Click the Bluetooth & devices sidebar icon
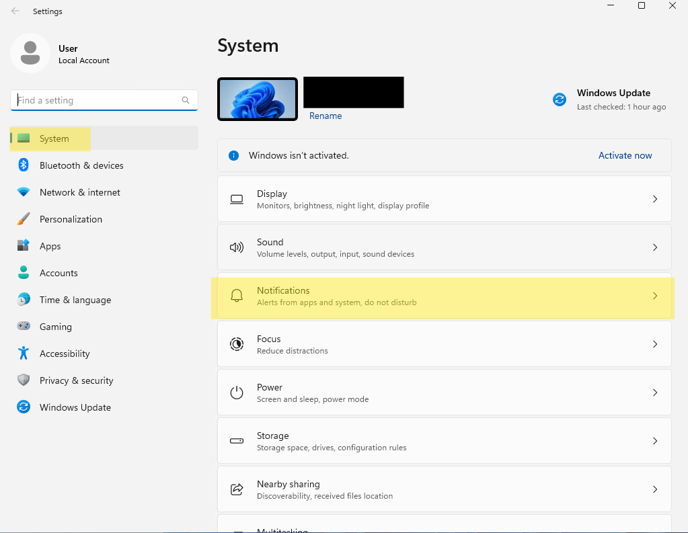 (24, 165)
